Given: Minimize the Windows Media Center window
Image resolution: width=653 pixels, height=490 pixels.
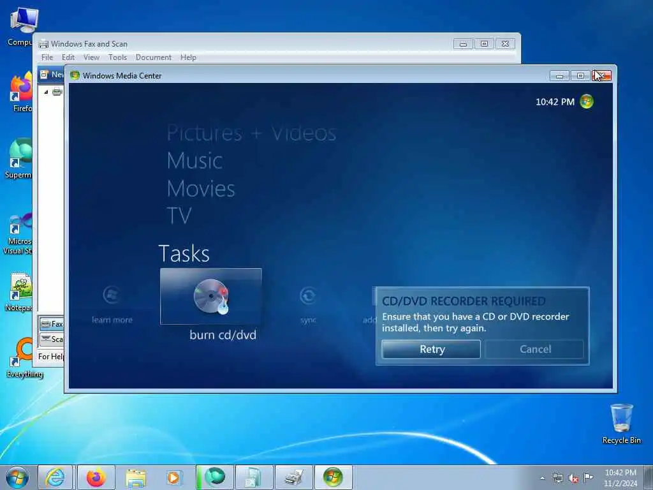Looking at the screenshot, I should (559, 76).
